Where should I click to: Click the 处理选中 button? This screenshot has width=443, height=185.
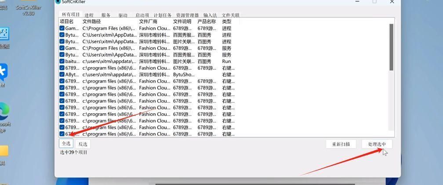(x=377, y=144)
